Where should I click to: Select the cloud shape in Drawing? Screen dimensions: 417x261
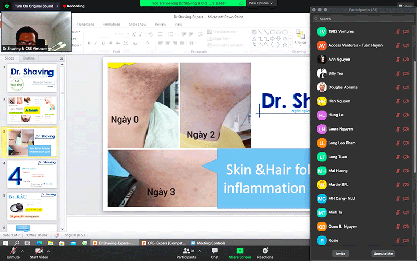(x=285, y=39)
